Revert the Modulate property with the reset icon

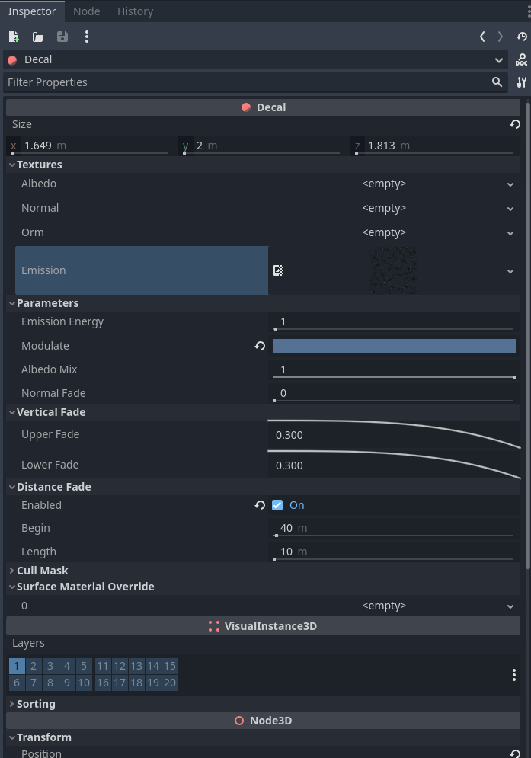[x=260, y=346]
